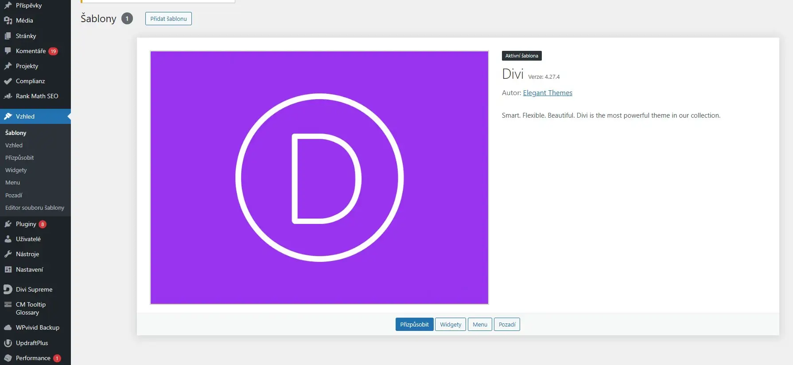Image resolution: width=793 pixels, height=365 pixels.
Task: Click the UpdraftPlus icon in sidebar
Action: coord(8,343)
